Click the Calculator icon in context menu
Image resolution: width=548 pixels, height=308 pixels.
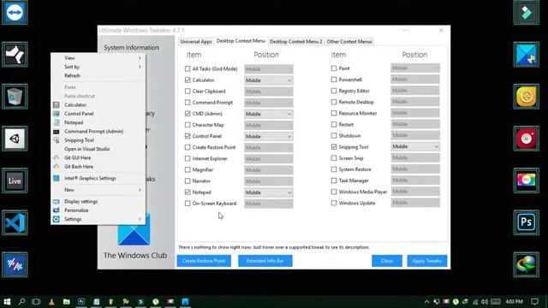tap(57, 104)
